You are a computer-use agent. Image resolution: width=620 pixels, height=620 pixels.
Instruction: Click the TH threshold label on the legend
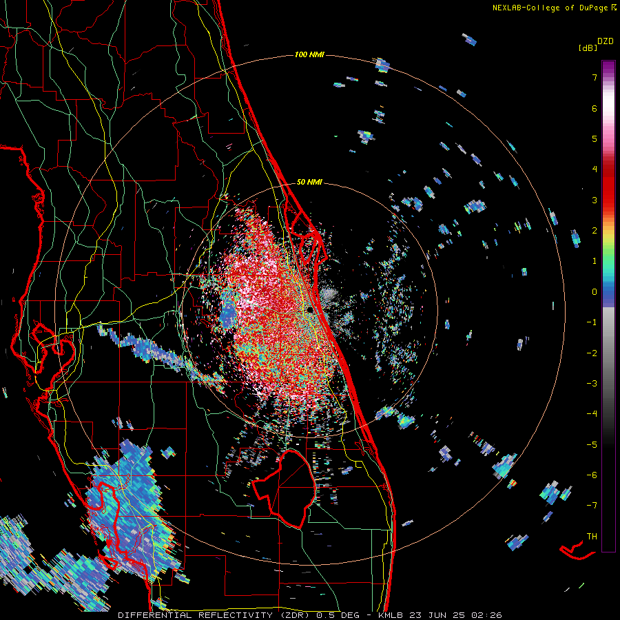592,537
